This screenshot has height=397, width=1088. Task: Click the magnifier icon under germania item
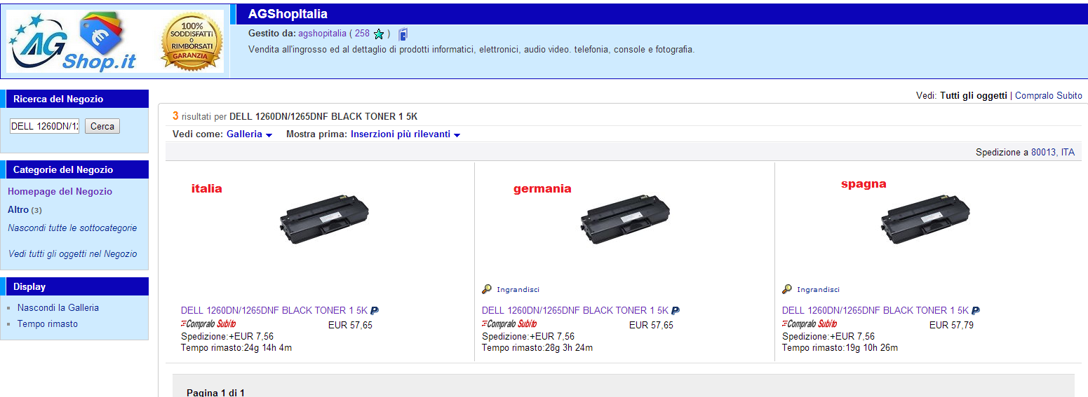tap(487, 289)
